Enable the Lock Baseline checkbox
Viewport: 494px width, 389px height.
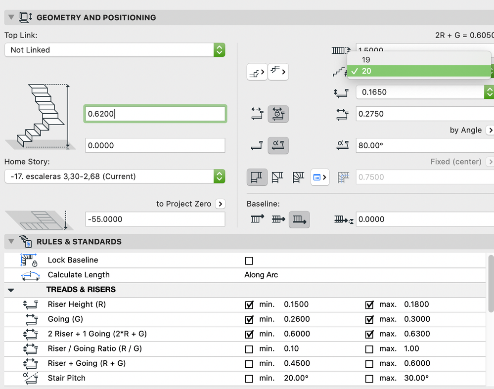[x=249, y=261]
